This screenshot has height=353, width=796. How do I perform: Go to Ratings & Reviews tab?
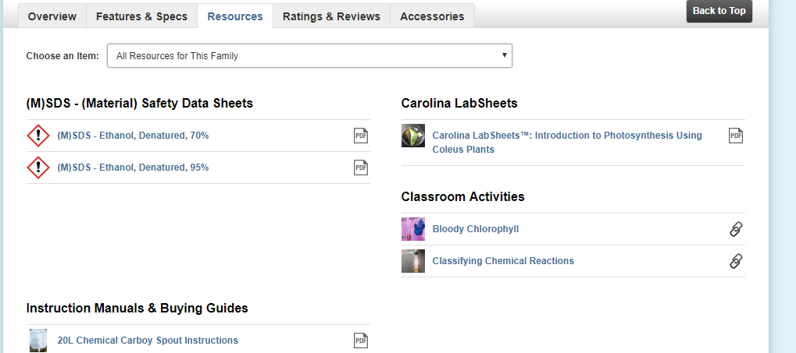click(331, 16)
